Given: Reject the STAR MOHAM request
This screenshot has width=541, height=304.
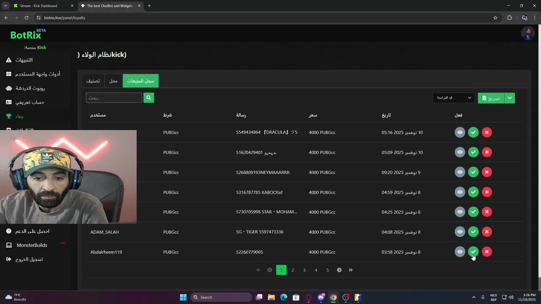Looking at the screenshot, I should pos(487,212).
